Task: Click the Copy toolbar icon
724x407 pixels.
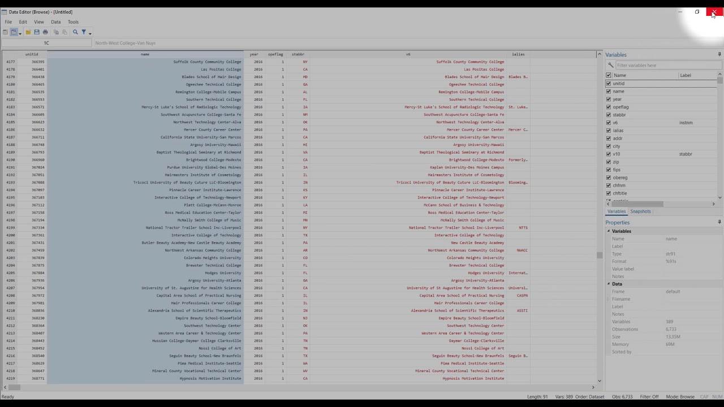Action: 56,32
